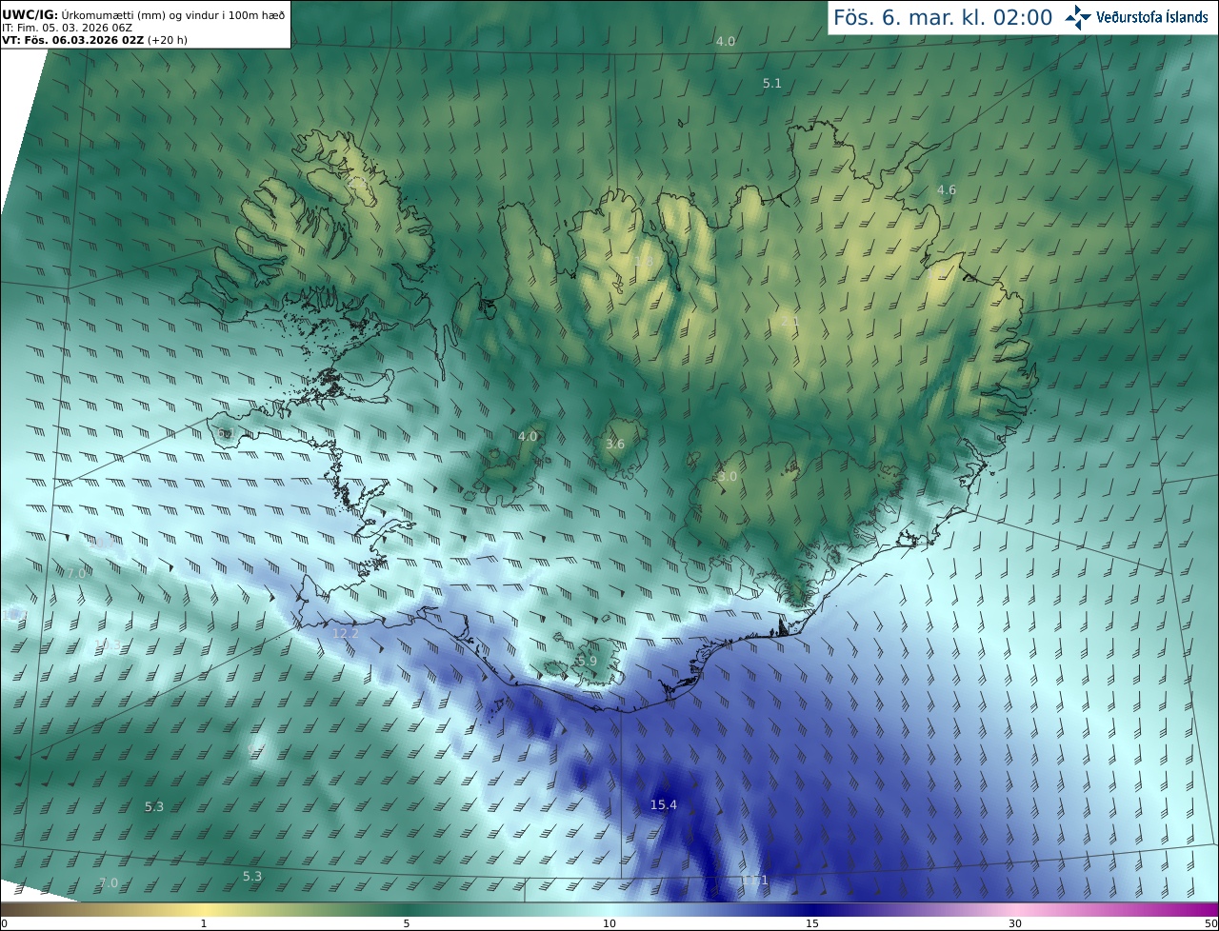Click the 30 tick on the color scale

tap(1015, 923)
